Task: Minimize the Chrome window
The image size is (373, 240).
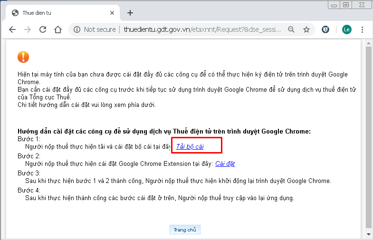Action: point(334,5)
